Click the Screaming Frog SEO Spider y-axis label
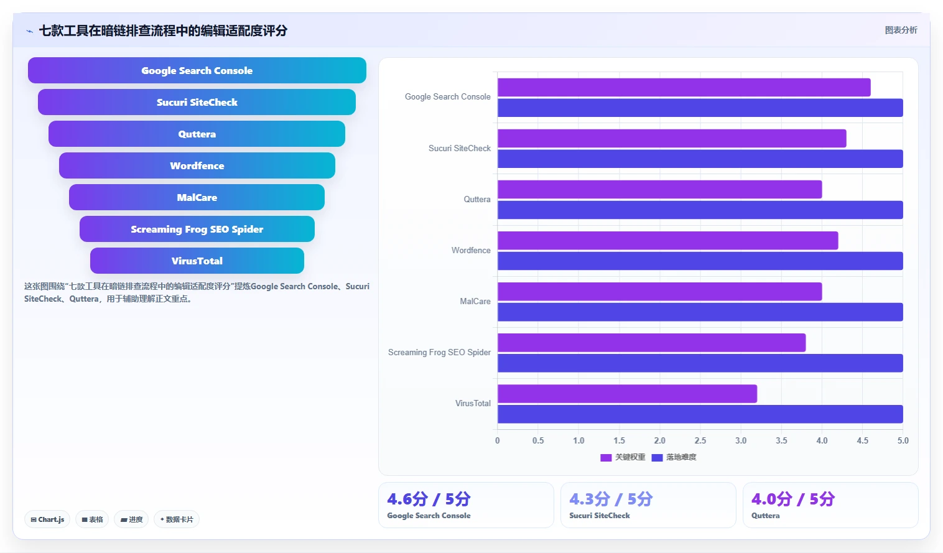 pos(440,352)
